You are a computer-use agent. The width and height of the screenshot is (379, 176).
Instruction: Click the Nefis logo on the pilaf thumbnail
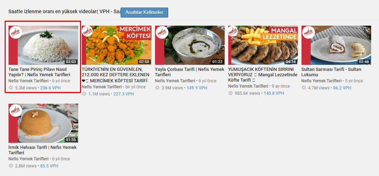[15, 32]
